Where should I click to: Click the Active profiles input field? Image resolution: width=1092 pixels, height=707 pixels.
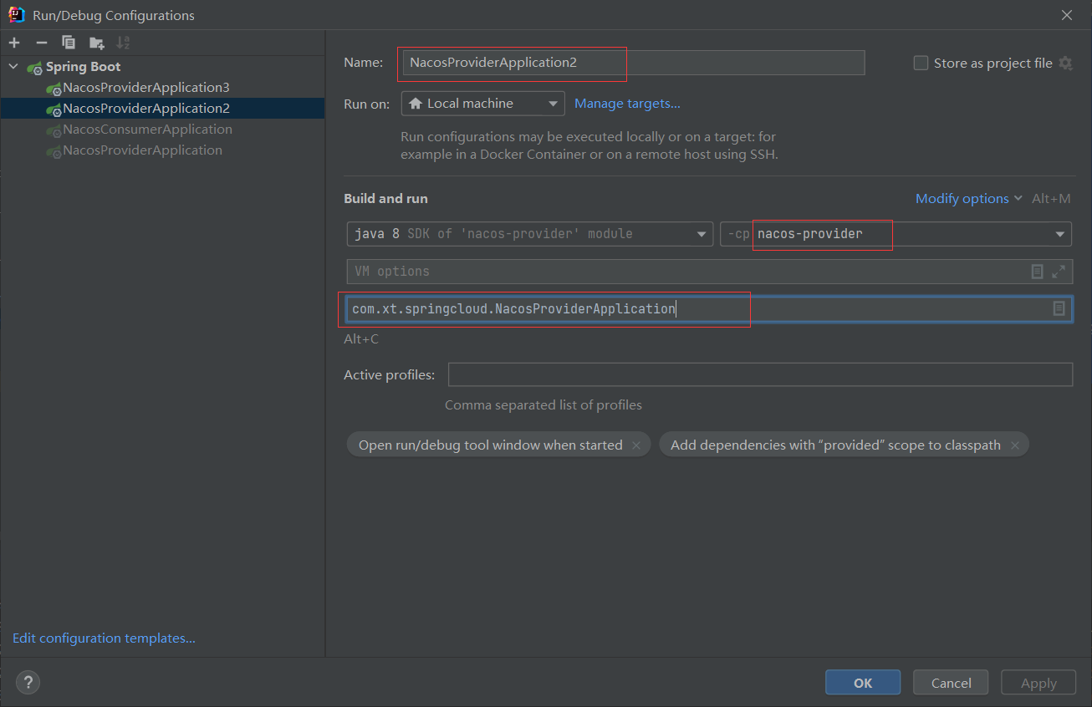760,375
